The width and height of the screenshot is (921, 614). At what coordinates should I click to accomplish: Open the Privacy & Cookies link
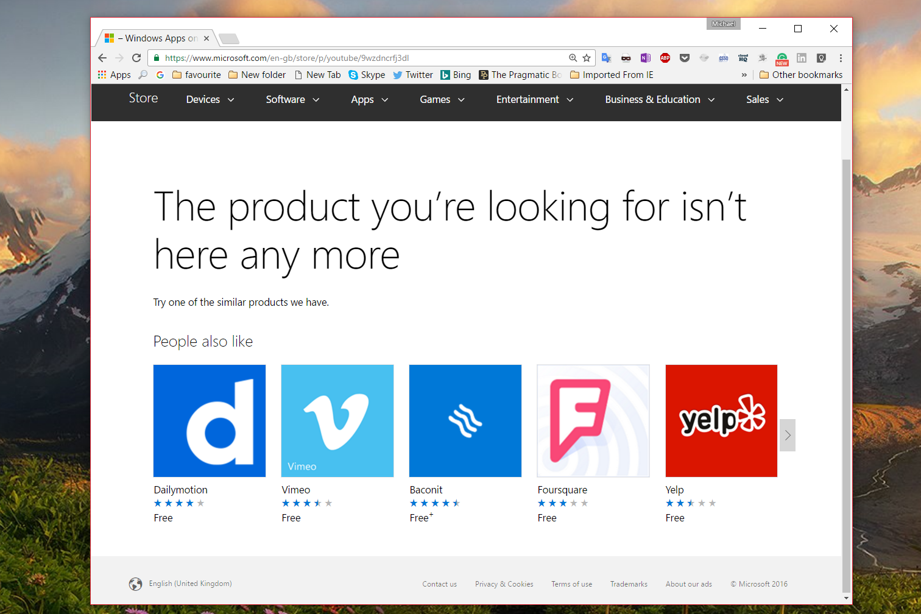point(504,584)
